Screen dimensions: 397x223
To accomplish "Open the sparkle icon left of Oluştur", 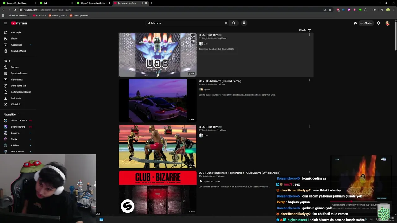I will 355,23.
